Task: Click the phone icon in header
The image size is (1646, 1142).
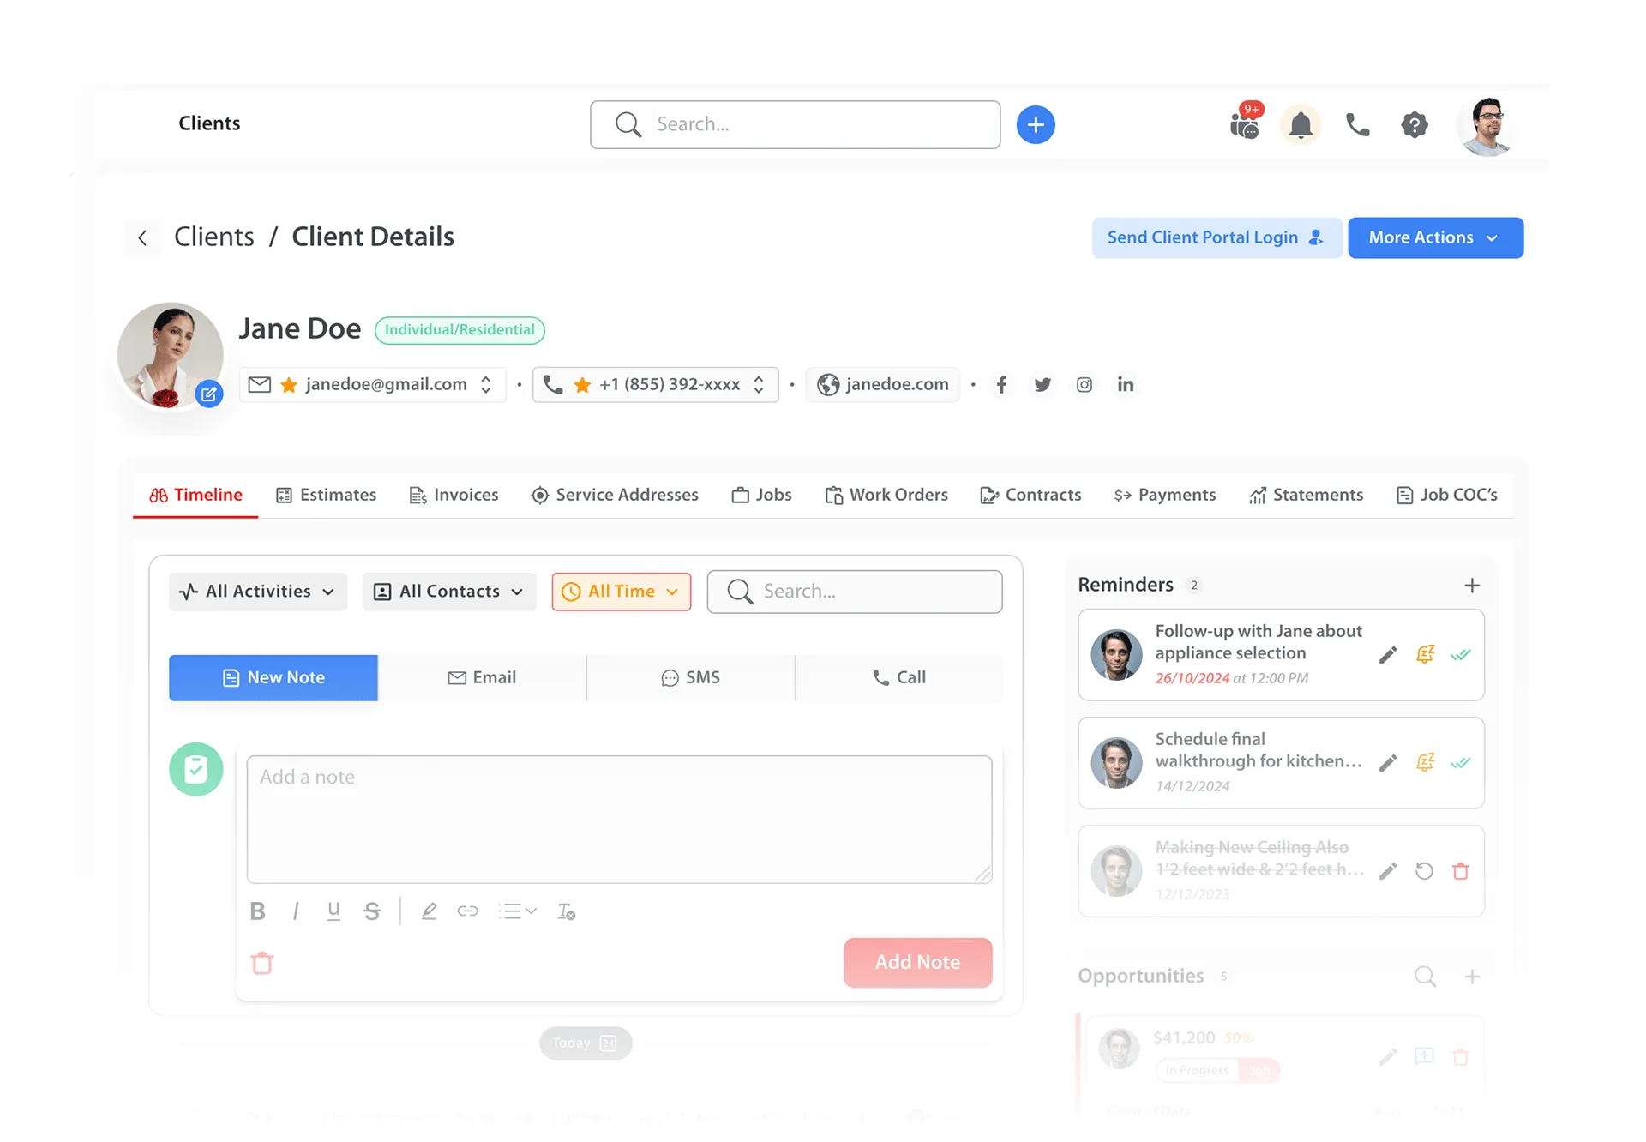Action: pyautogui.click(x=1357, y=125)
